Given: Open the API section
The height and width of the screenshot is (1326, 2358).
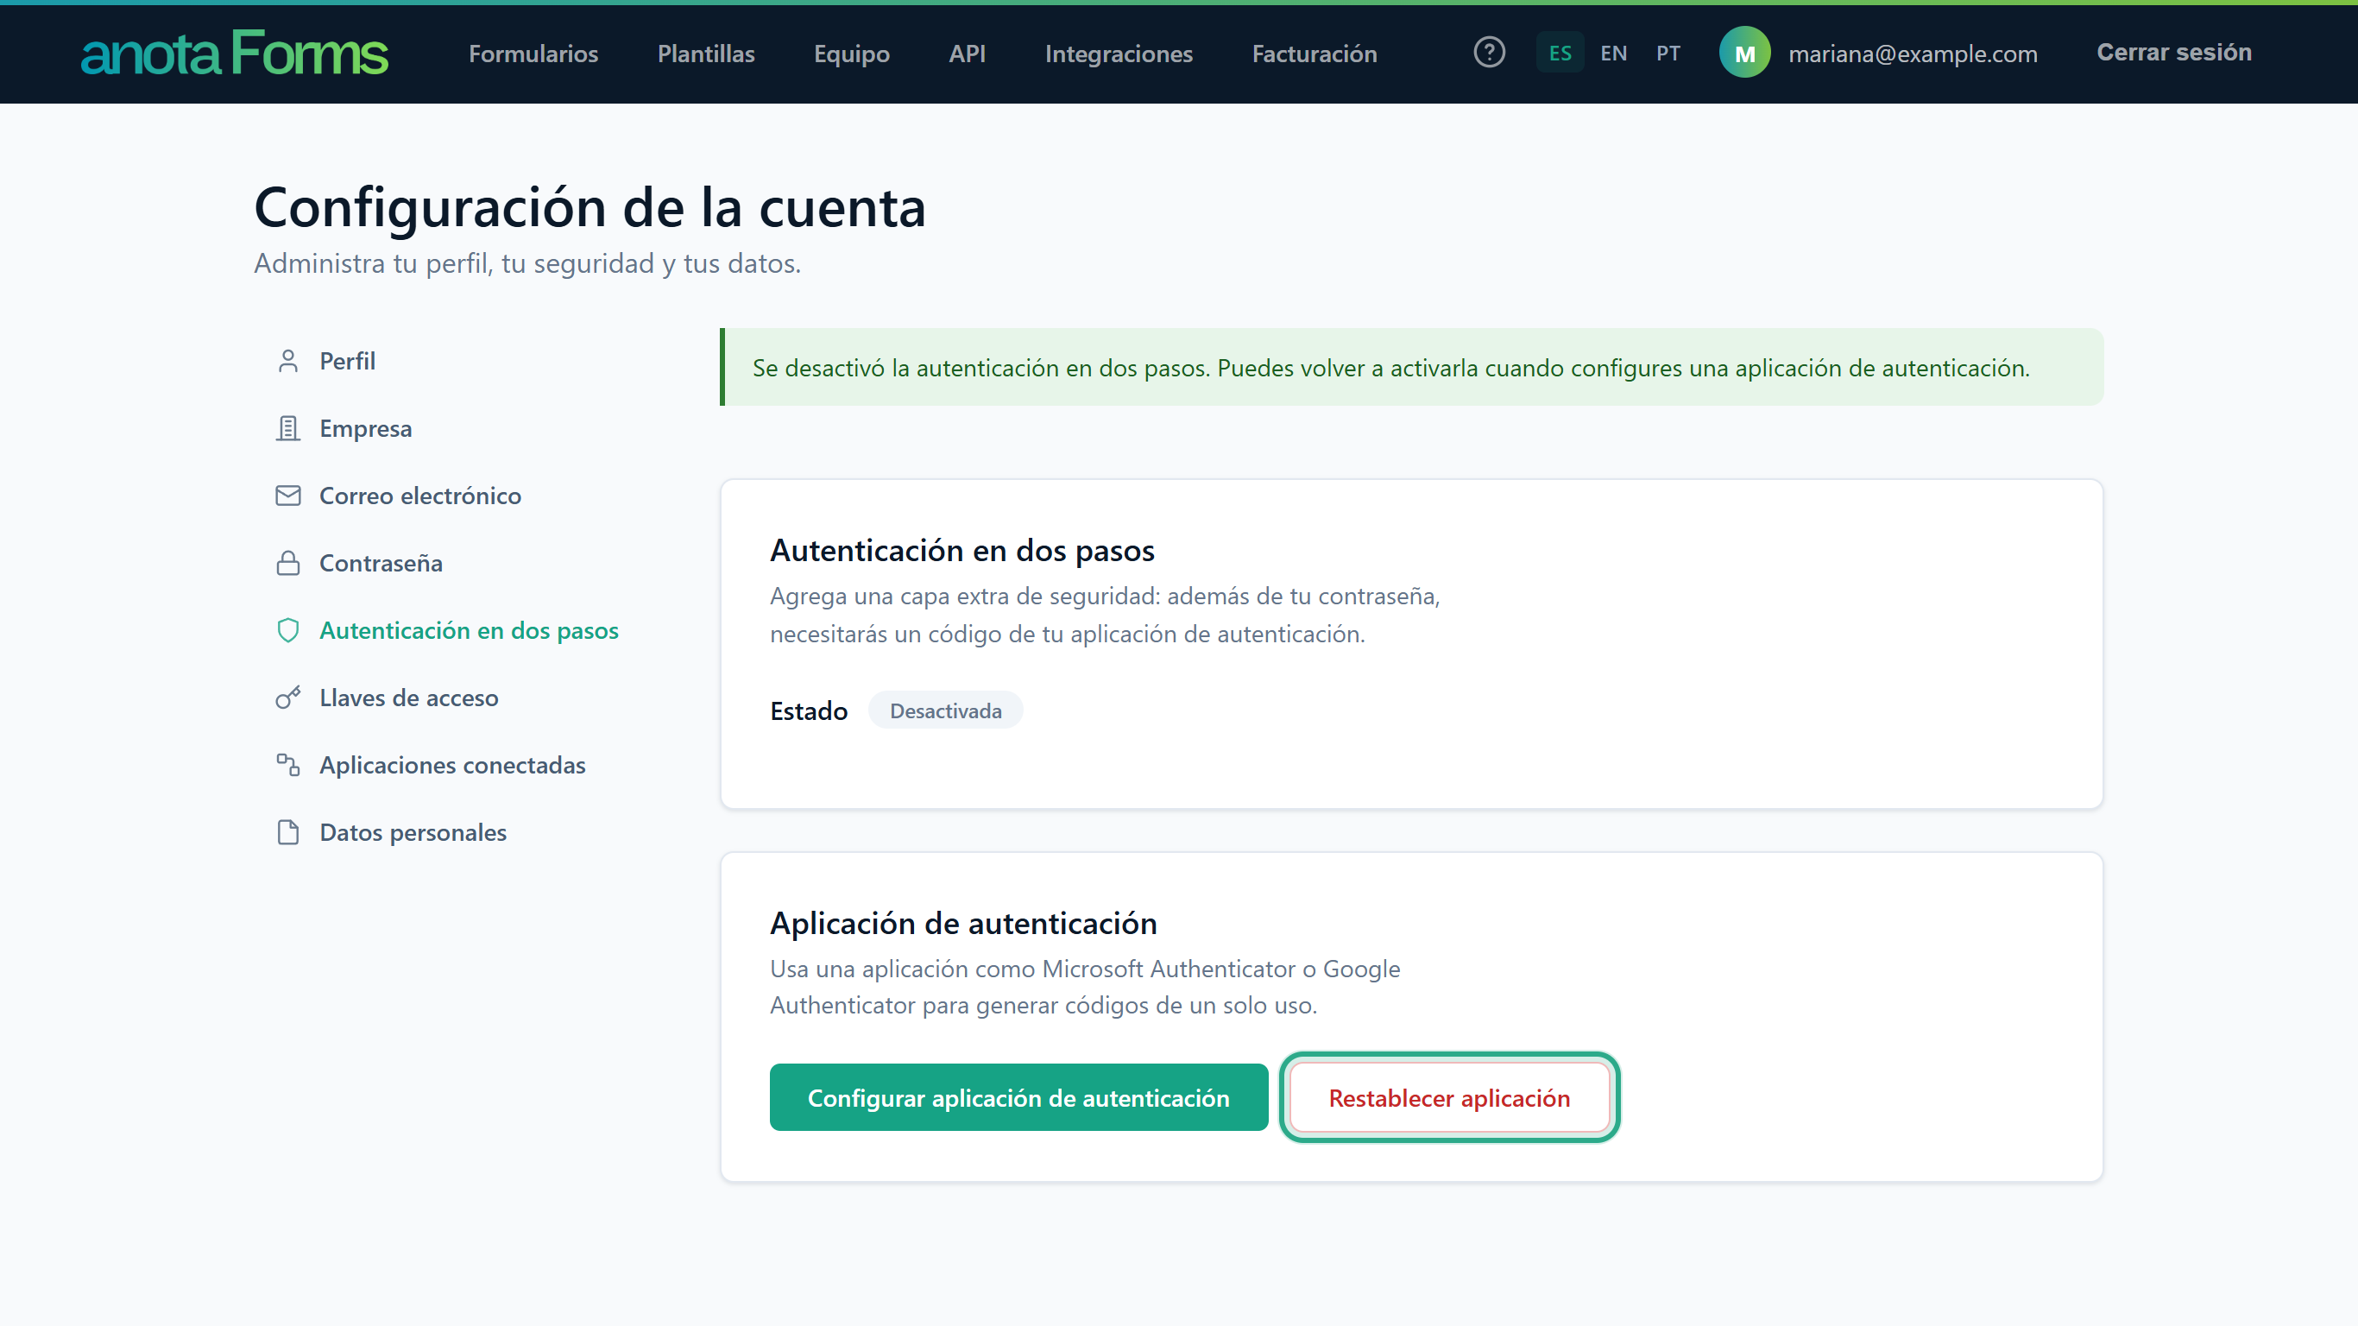Looking at the screenshot, I should click(x=967, y=54).
